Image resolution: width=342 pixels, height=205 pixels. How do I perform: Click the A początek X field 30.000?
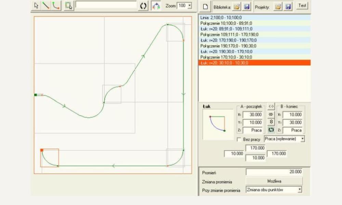point(253,114)
